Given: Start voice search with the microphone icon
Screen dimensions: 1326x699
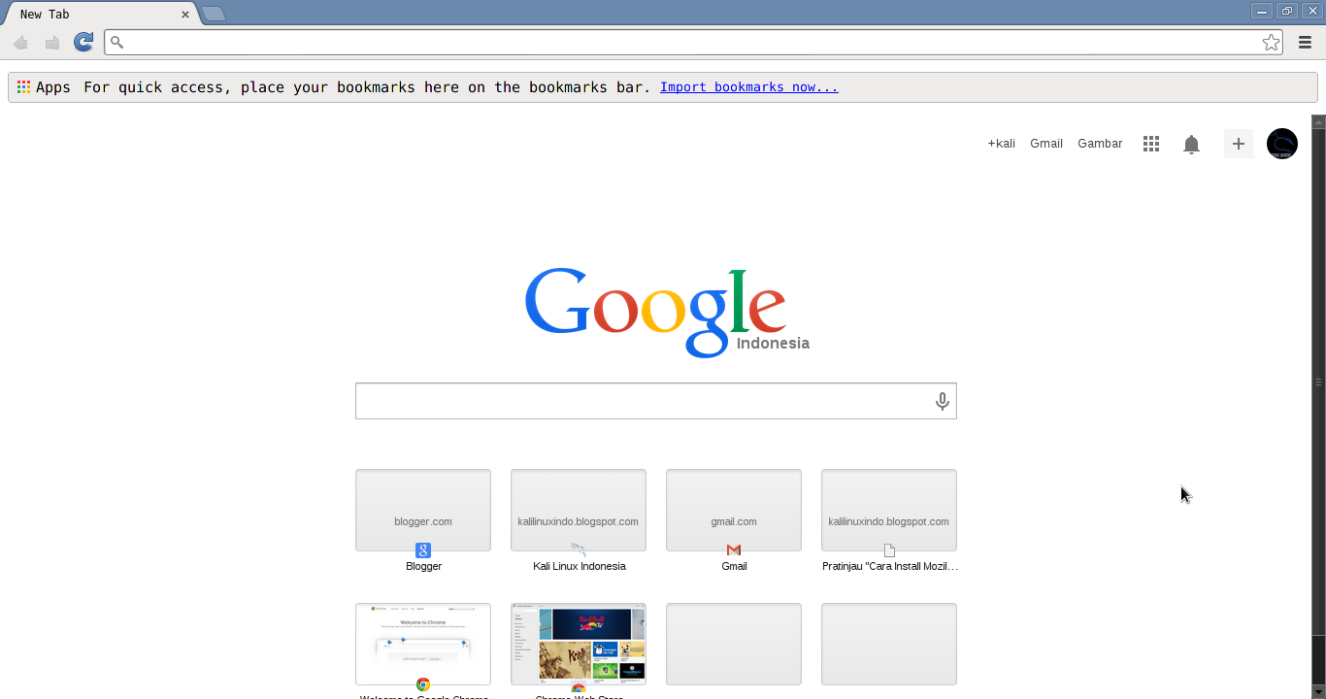Looking at the screenshot, I should click(x=942, y=401).
